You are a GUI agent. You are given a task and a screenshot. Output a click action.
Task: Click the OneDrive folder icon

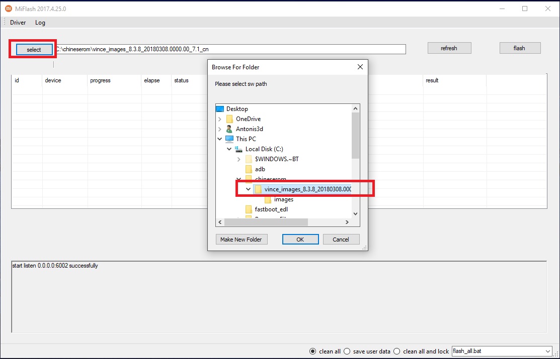click(x=229, y=119)
